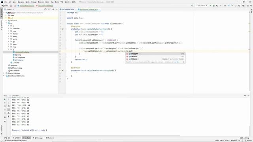Expand the out folder
This screenshot has height=142, width=253.
[x=6, y=18]
